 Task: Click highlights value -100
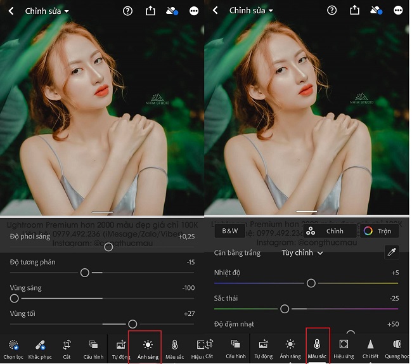pos(188,288)
